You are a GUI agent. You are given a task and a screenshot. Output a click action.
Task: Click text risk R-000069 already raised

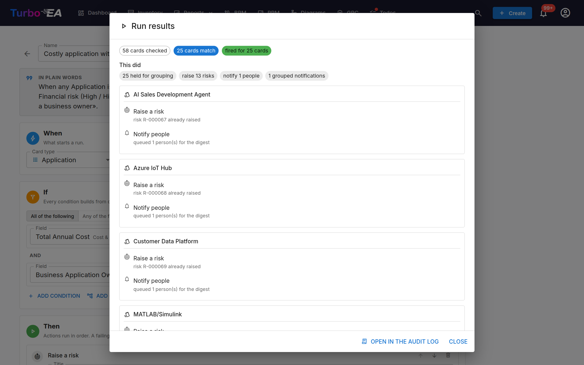tap(167, 267)
